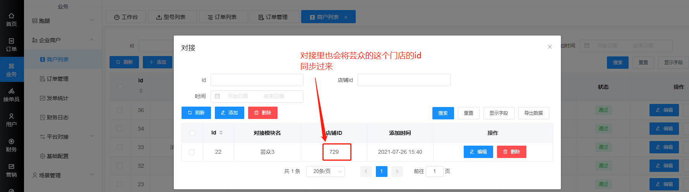
Task: Check background row 34 checkbox
Action: pos(120,129)
